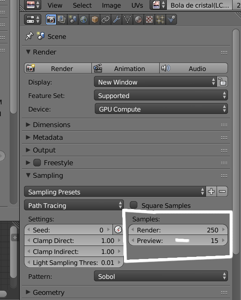Open the World properties globe icon

[83, 19]
